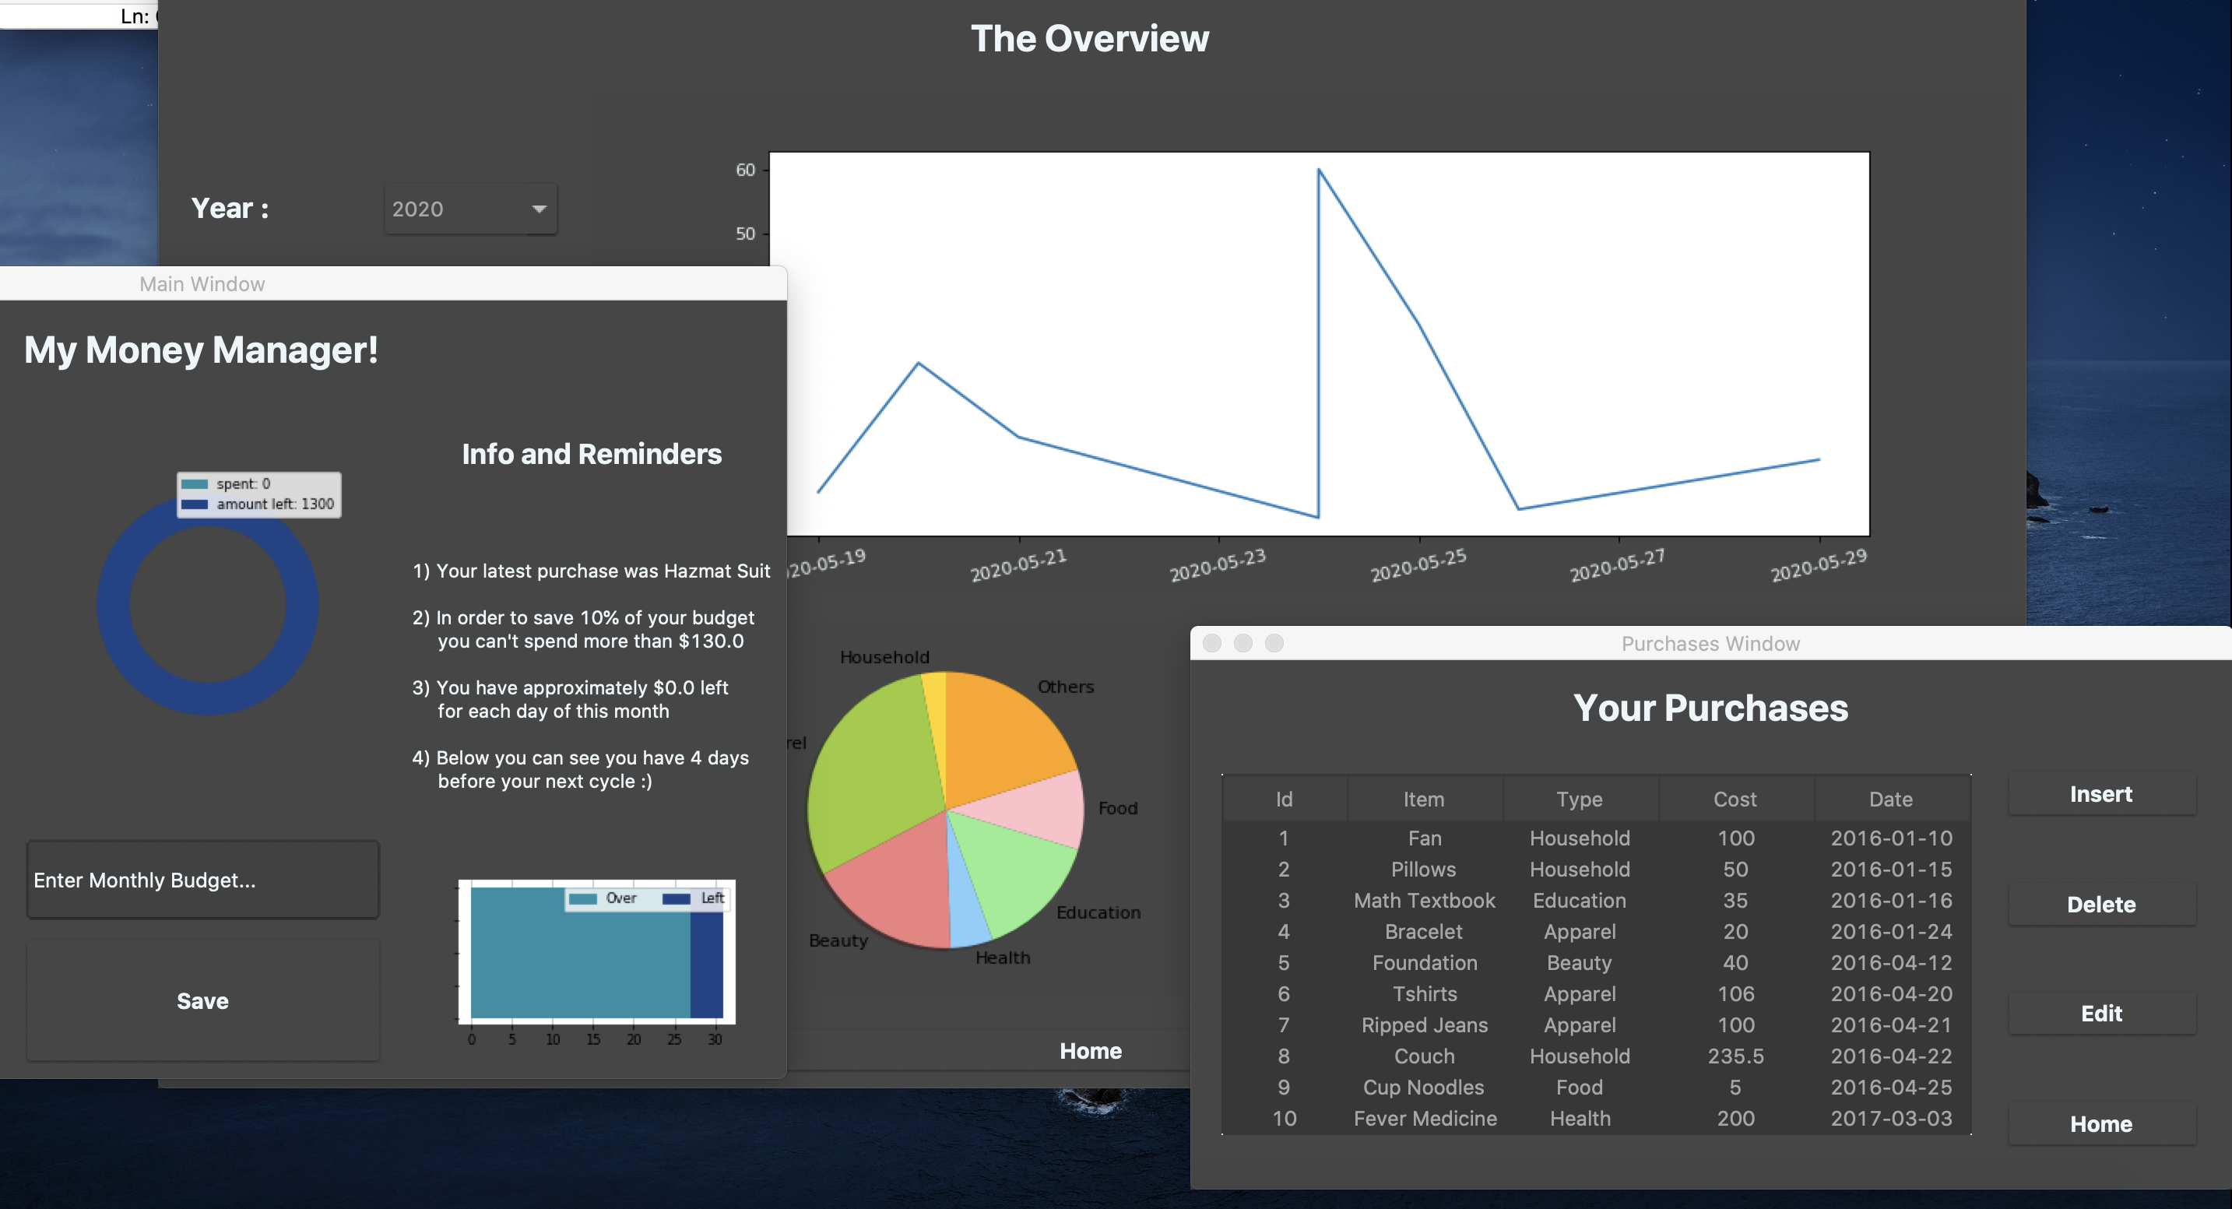Image resolution: width=2232 pixels, height=1209 pixels.
Task: Click the green Household pie slice
Action: point(875,771)
